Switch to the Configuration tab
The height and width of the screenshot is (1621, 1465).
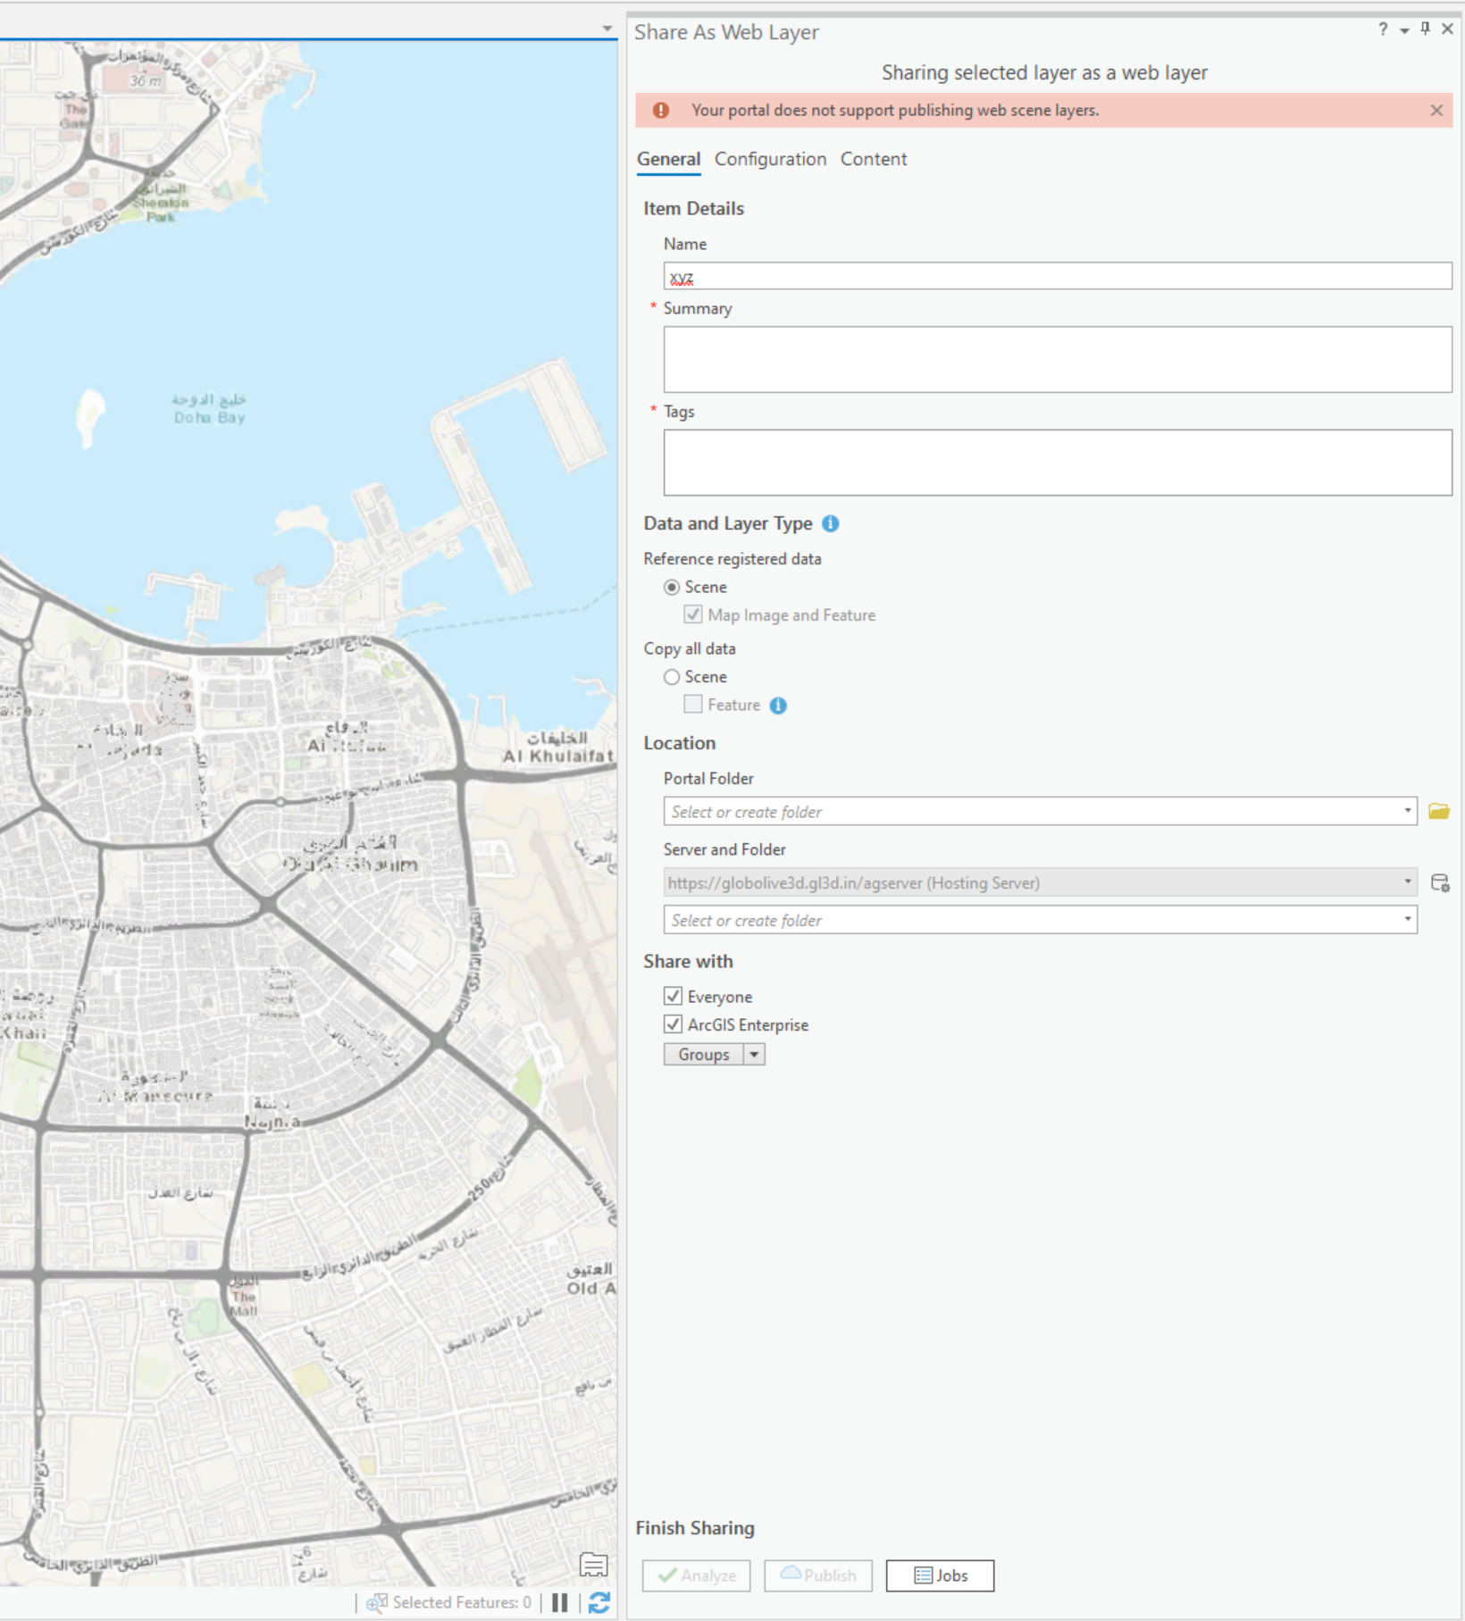770,159
